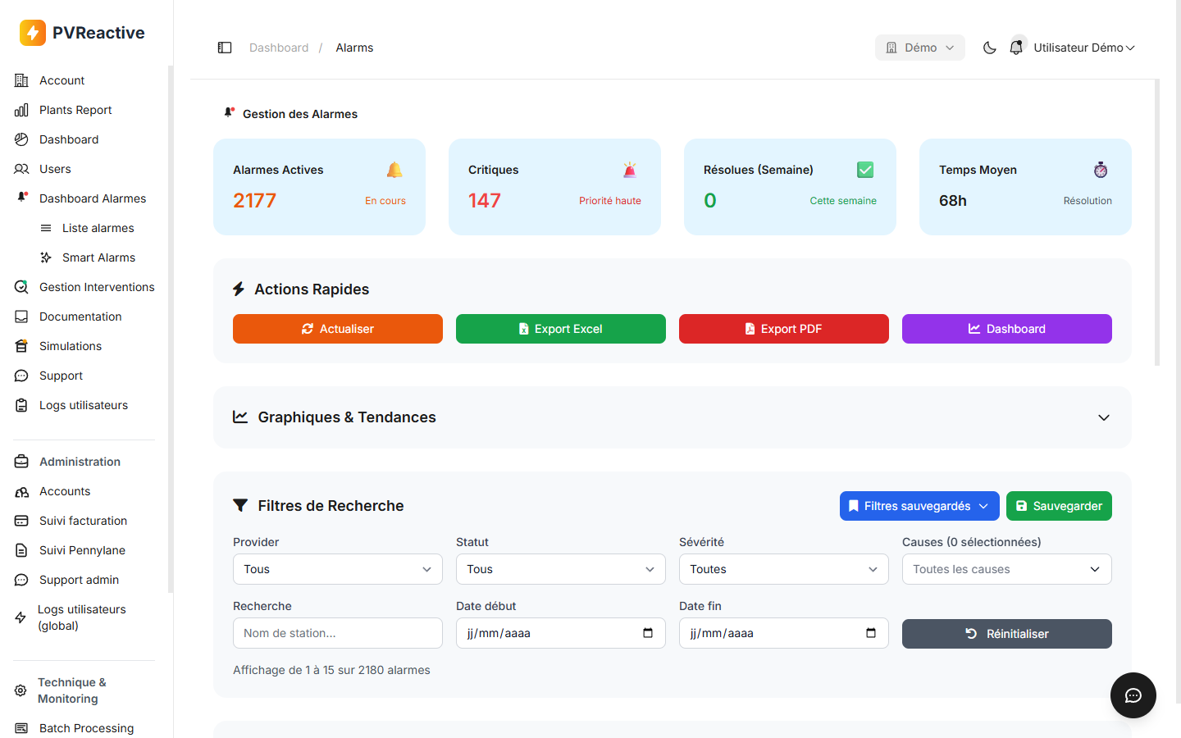Screen dimensions: 1181x738
Task: Click the Simulations icon
Action: (21, 346)
